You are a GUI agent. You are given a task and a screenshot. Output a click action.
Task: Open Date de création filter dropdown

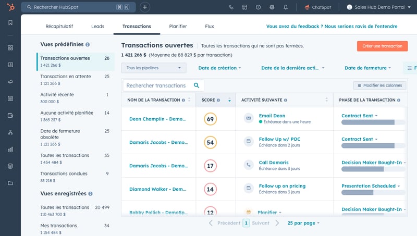pos(219,68)
